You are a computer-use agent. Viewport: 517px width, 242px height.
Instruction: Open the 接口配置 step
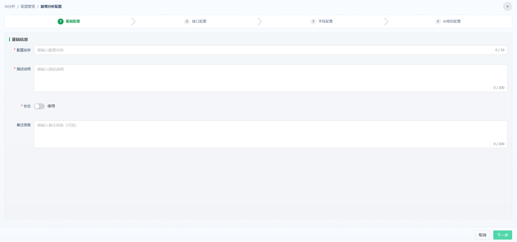coord(199,22)
